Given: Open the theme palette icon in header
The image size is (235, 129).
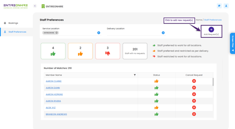Looking at the screenshot, I should (219, 6).
